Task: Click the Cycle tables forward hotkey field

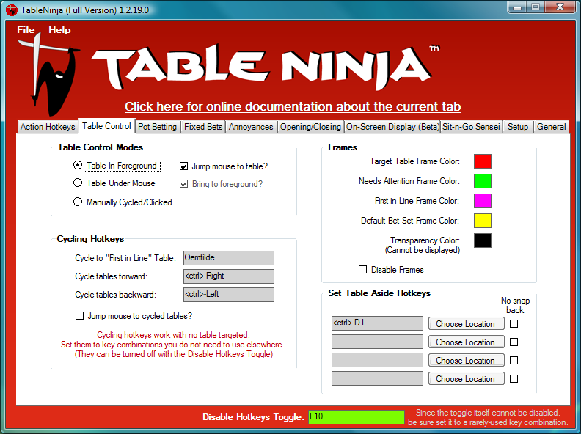Action: pos(229,276)
